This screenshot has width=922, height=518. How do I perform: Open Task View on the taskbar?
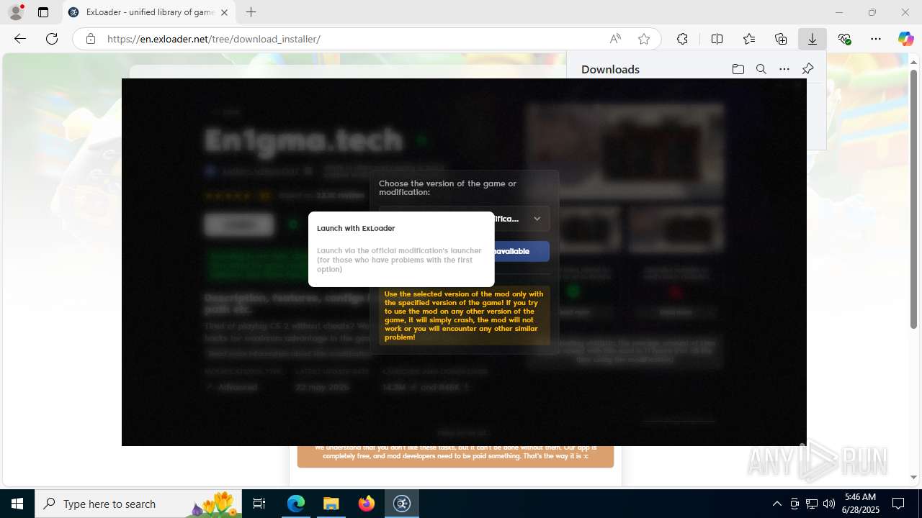point(259,504)
